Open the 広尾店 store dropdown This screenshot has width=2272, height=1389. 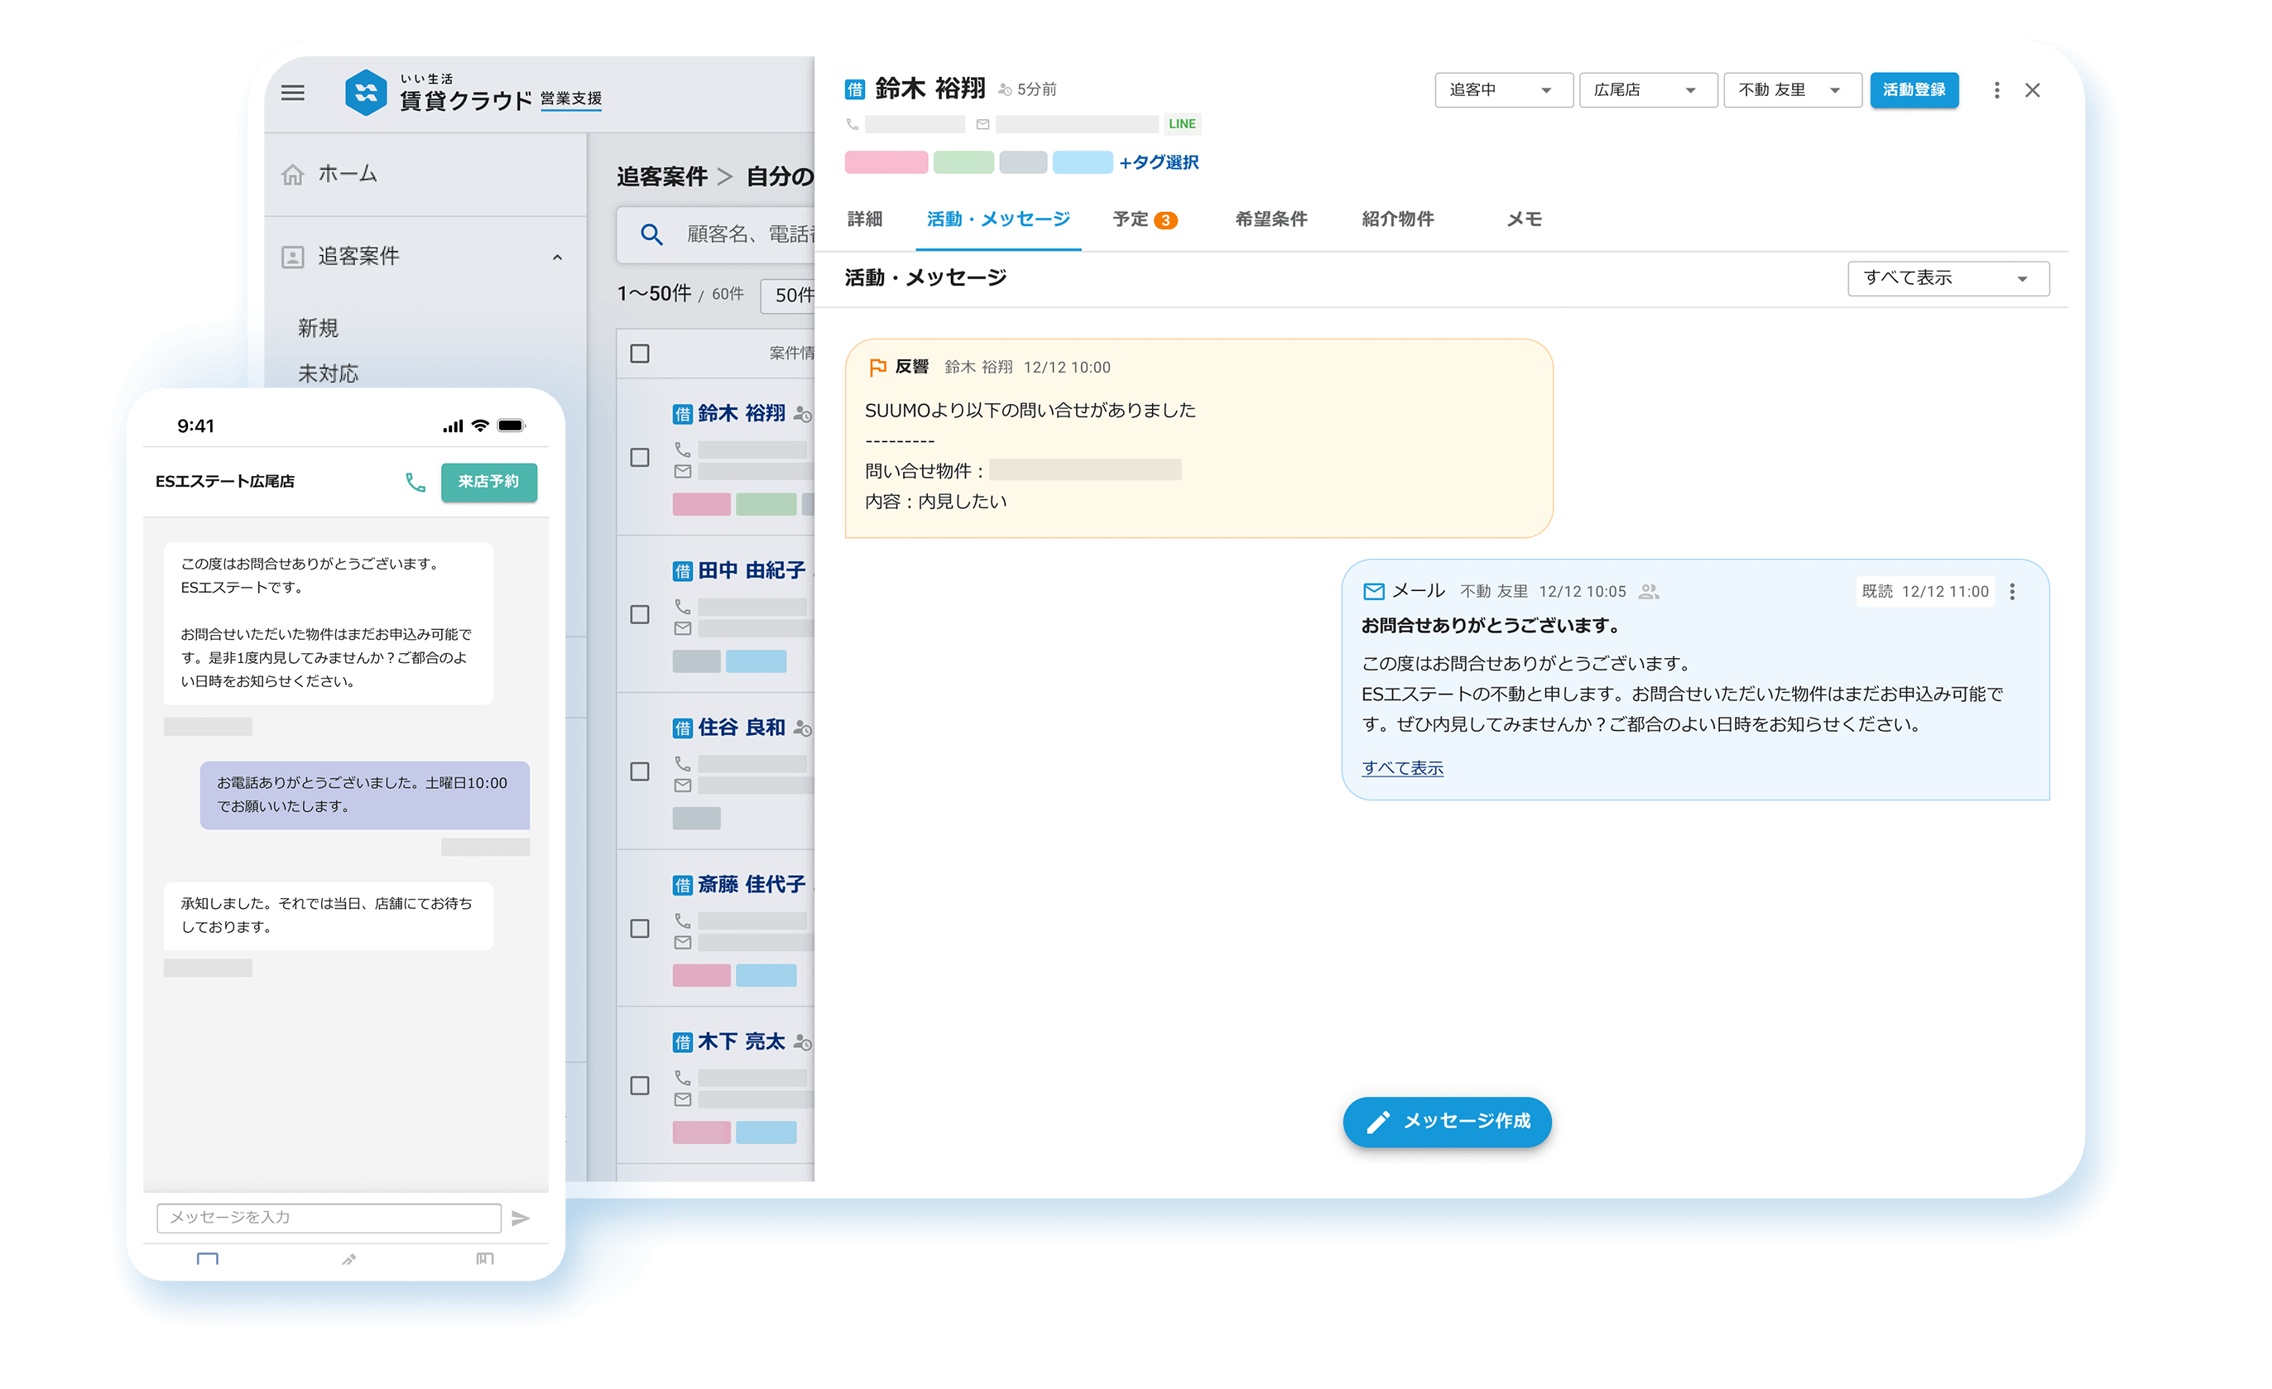click(x=1648, y=89)
